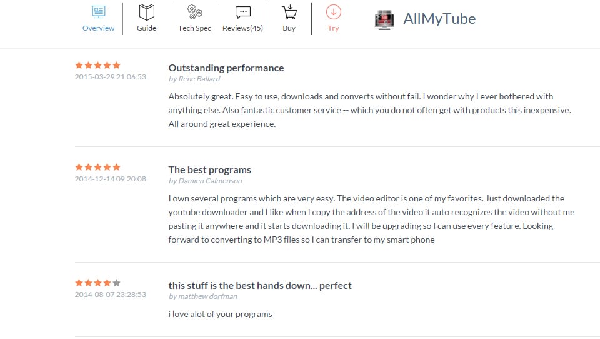
Task: Go to the Guide tab label
Action: coord(146,28)
